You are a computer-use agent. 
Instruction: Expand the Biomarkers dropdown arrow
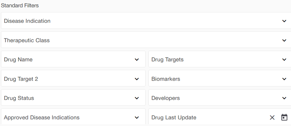(x=284, y=79)
